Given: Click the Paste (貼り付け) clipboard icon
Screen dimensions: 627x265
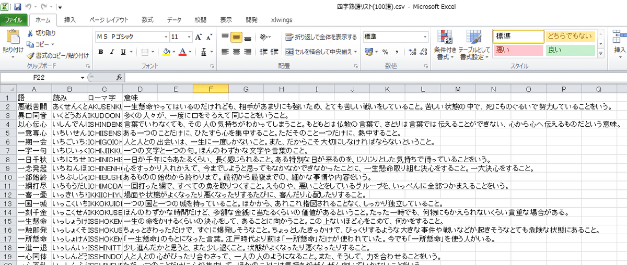Looking at the screenshot, I should coord(13,37).
